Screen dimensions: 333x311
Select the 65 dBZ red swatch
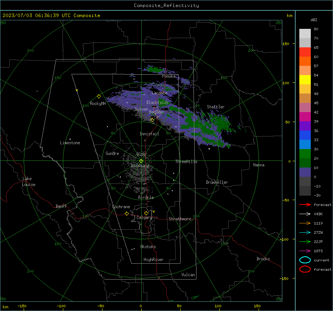click(305, 52)
